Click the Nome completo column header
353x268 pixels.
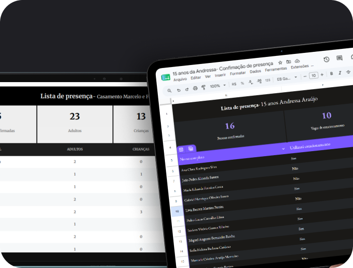[192, 158]
